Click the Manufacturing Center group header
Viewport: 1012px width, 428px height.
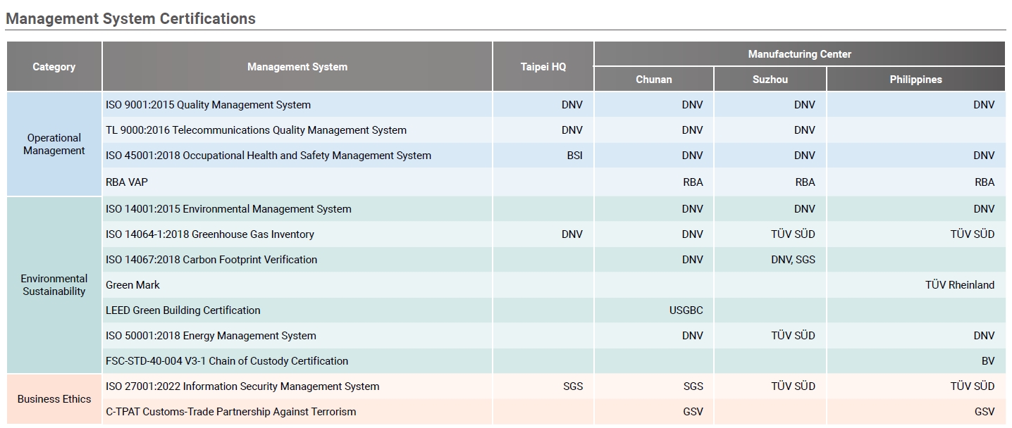pyautogui.click(x=799, y=54)
